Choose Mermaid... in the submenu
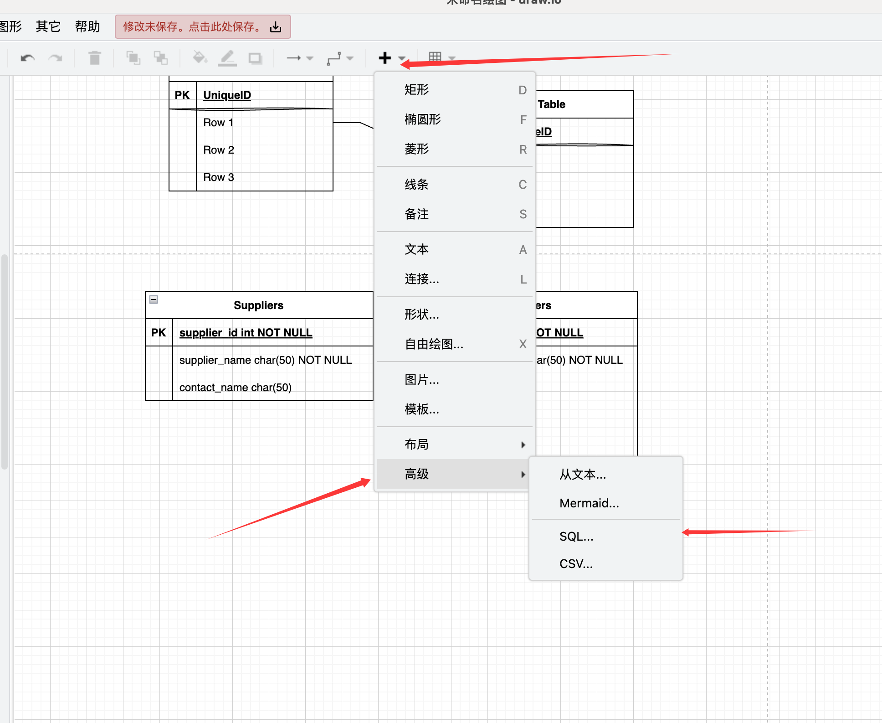The image size is (882, 723). 589,503
